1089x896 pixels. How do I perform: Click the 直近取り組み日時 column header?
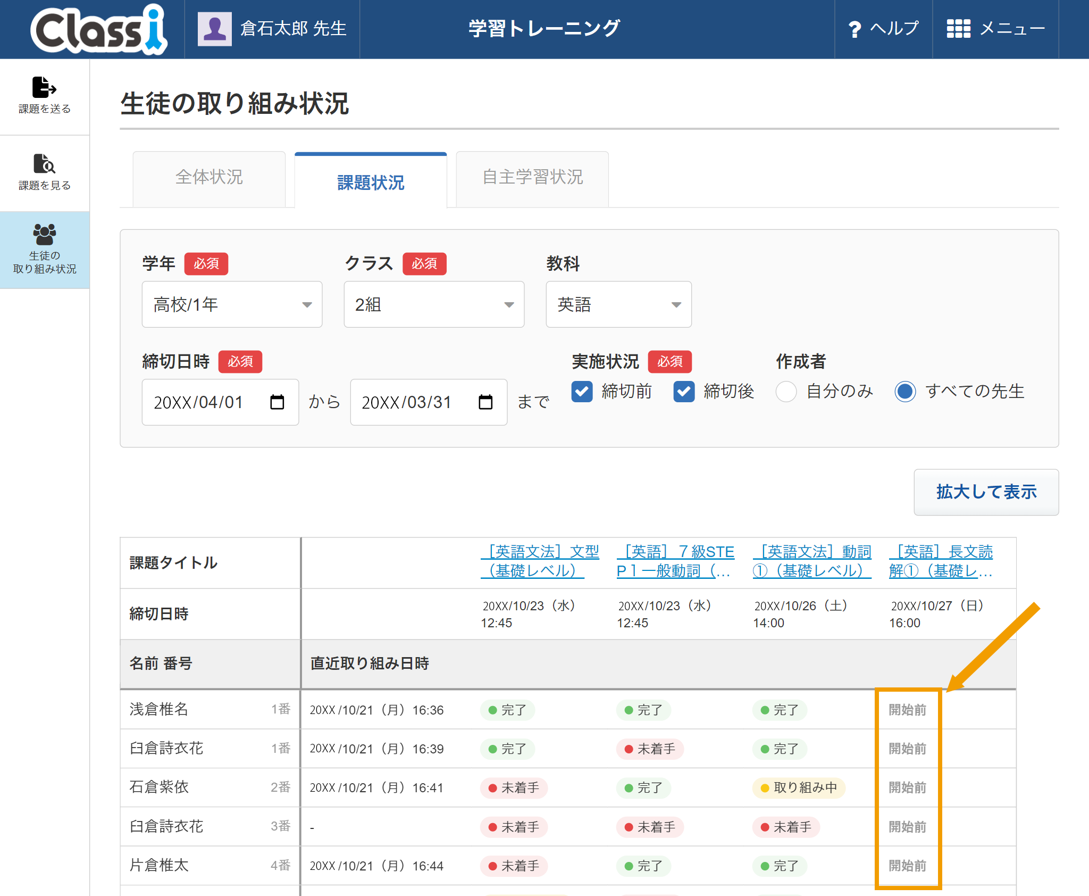tap(370, 663)
